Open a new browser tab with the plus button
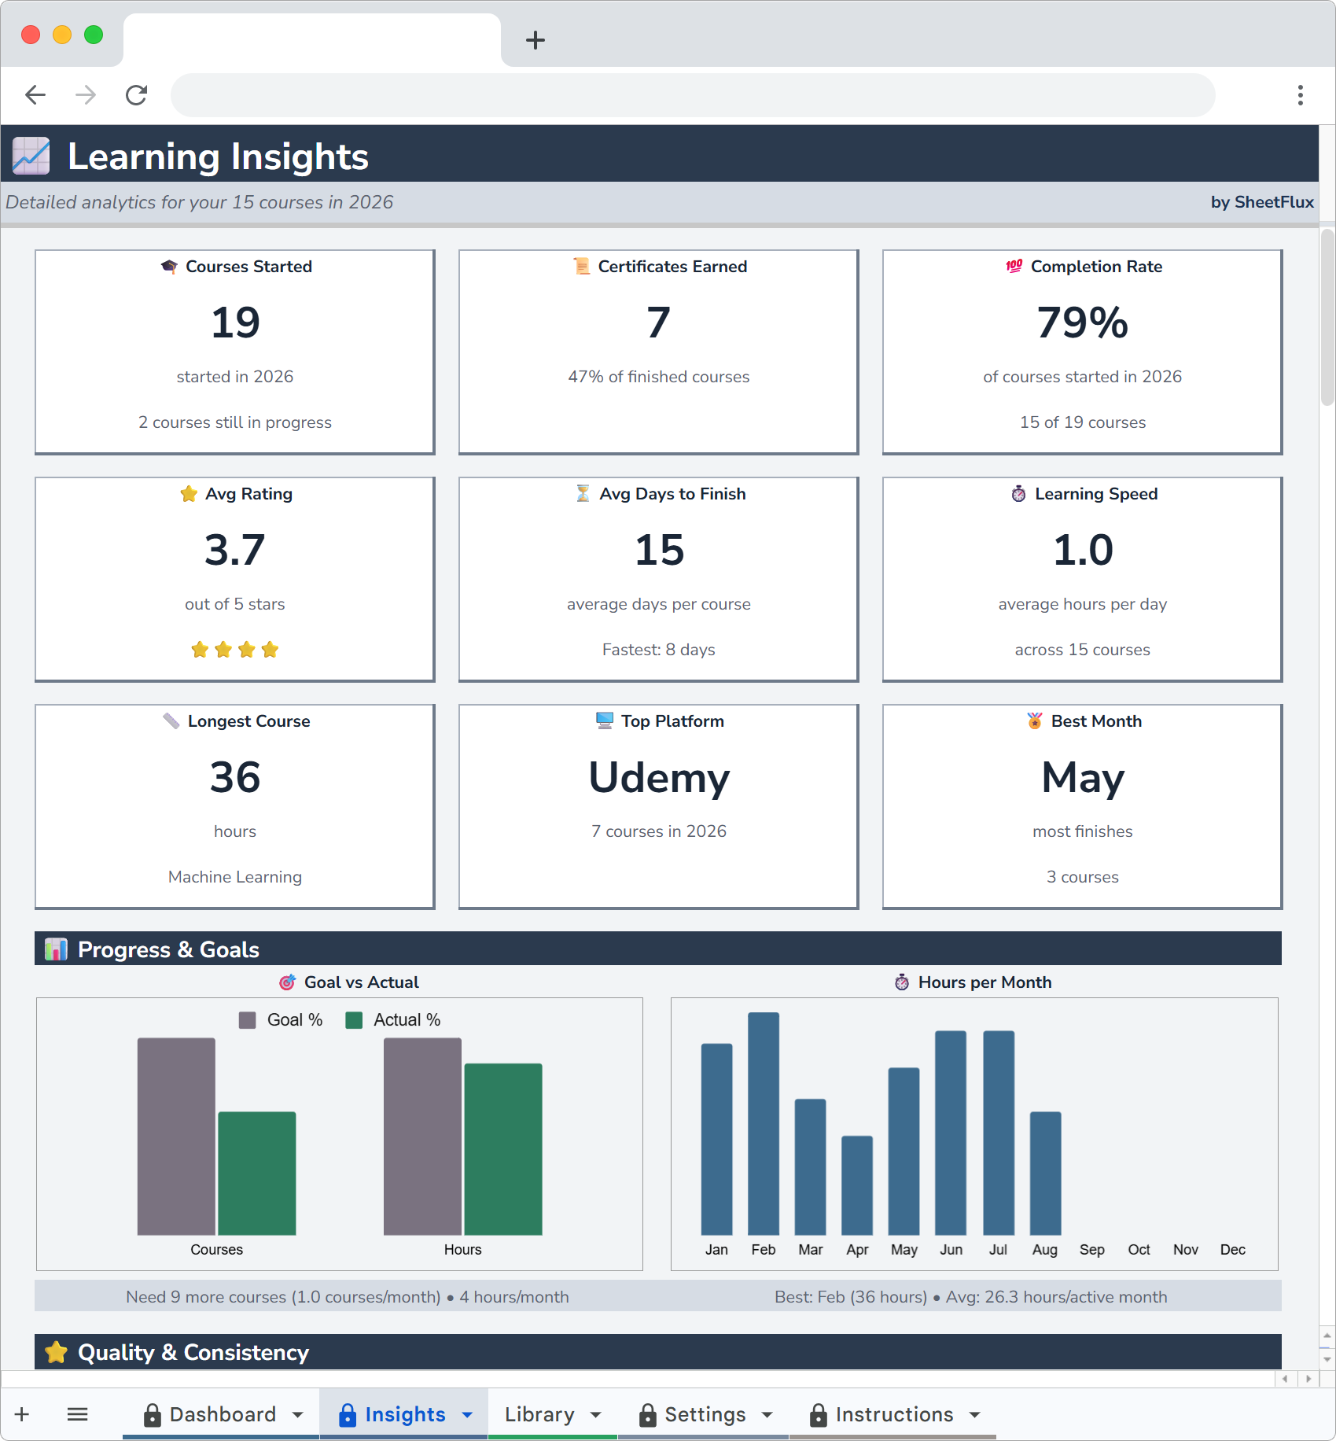The image size is (1336, 1441). click(535, 40)
